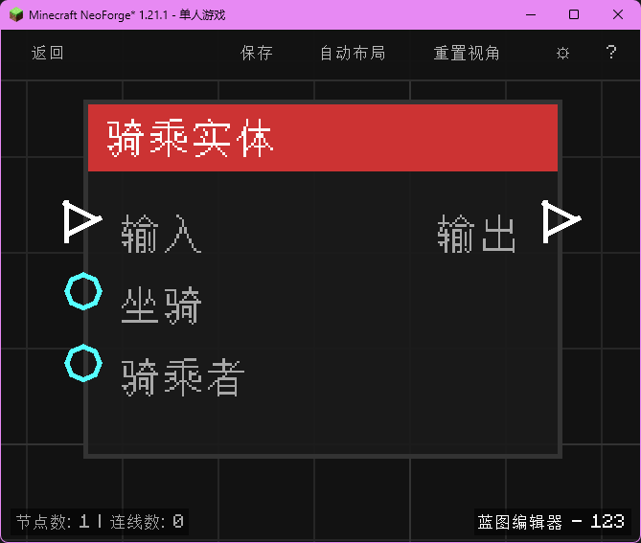Open settings via the gear icon

click(x=563, y=53)
